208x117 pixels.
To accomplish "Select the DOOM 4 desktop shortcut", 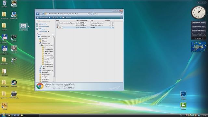I will point(14,4).
